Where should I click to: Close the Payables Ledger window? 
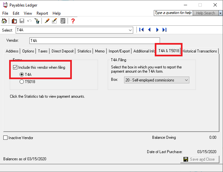[x=215, y=5]
